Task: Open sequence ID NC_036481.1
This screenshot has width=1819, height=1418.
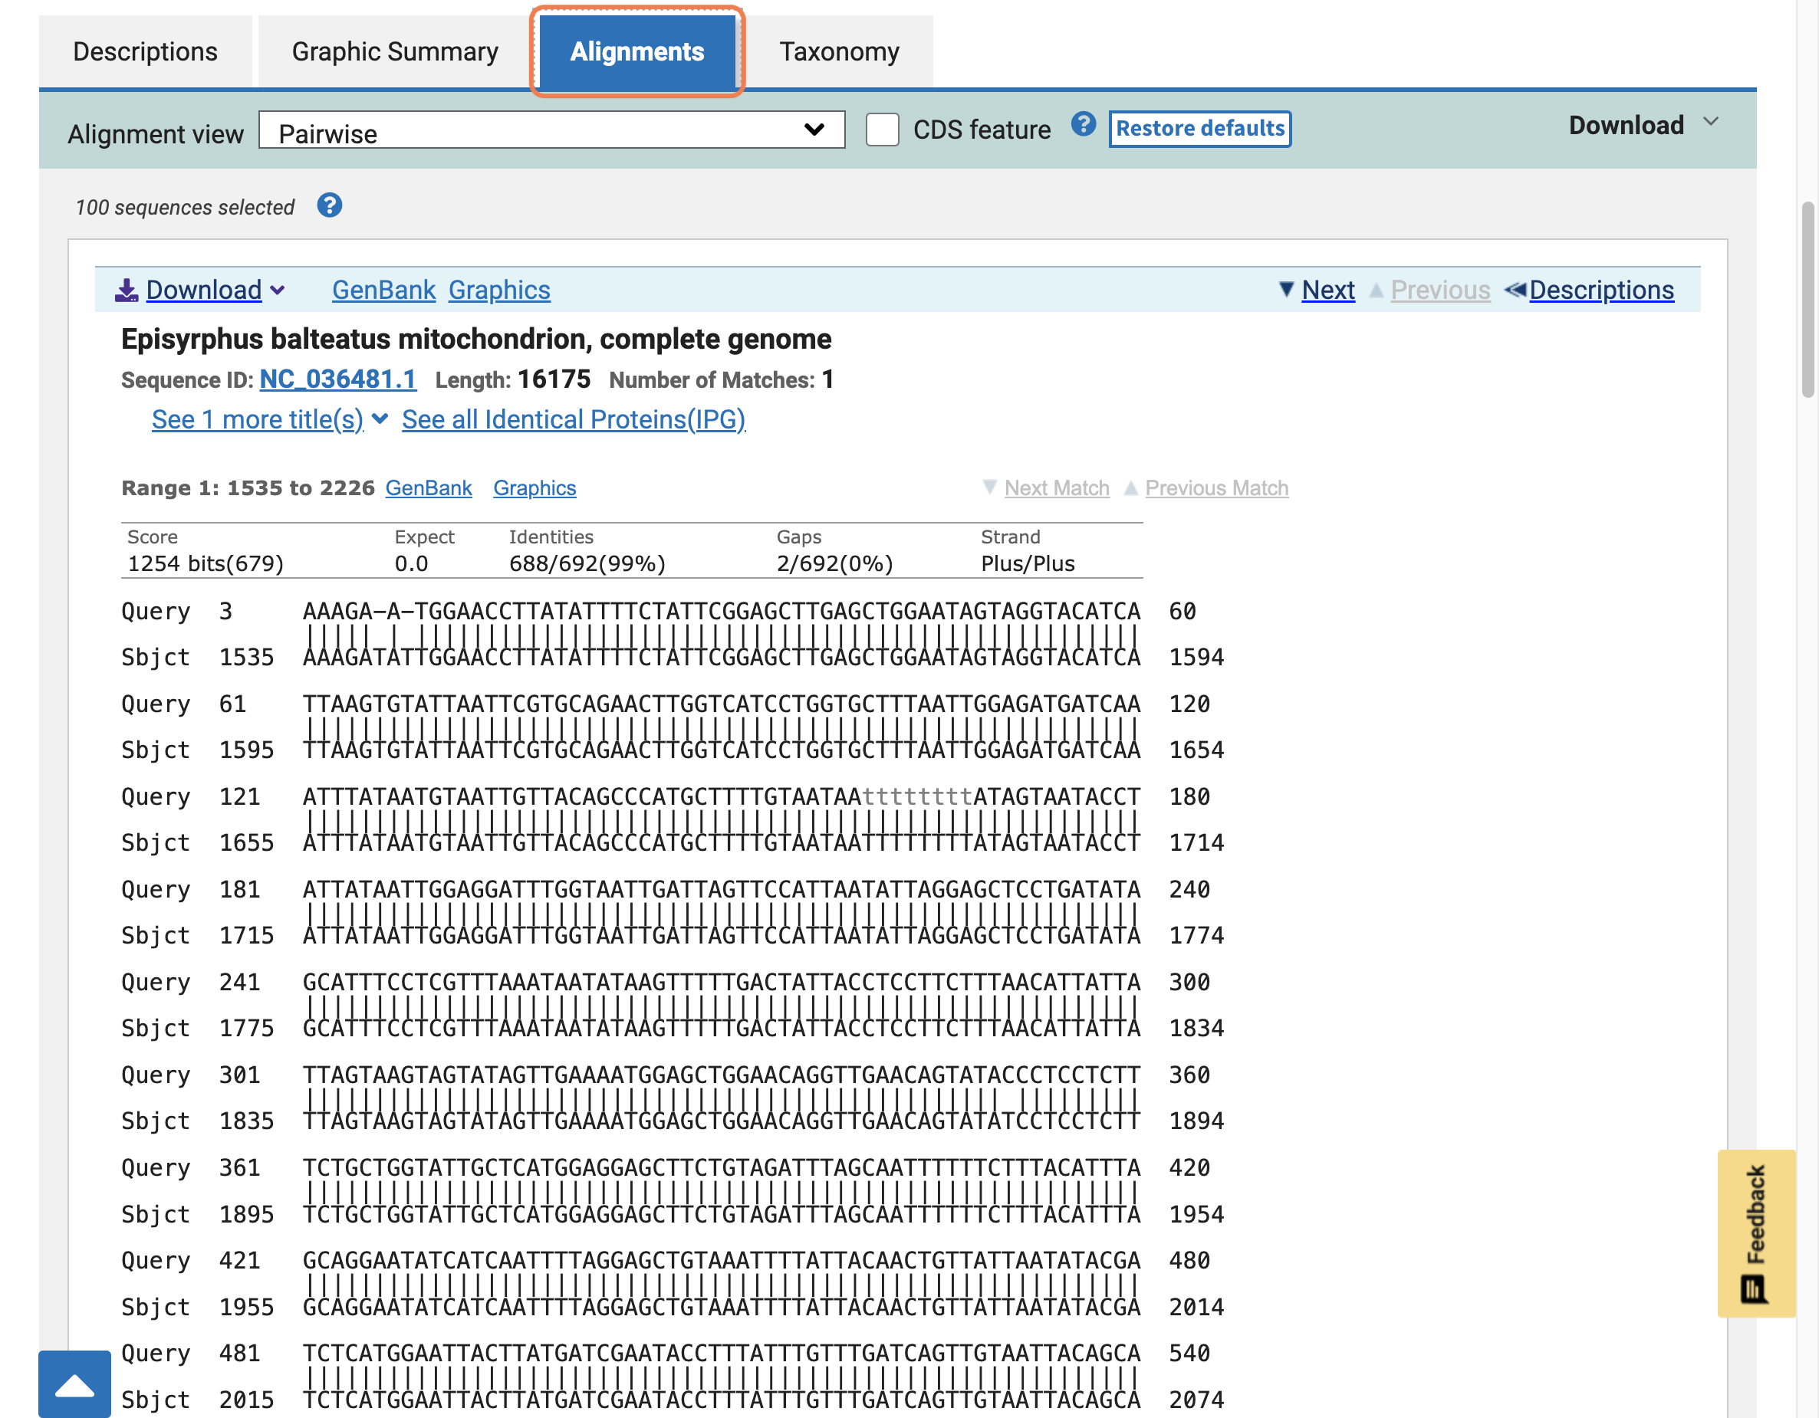Action: (337, 379)
